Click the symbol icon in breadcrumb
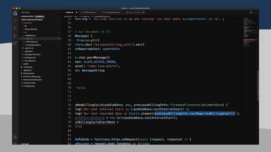Screen dimensions: 271x152 point(93,16)
